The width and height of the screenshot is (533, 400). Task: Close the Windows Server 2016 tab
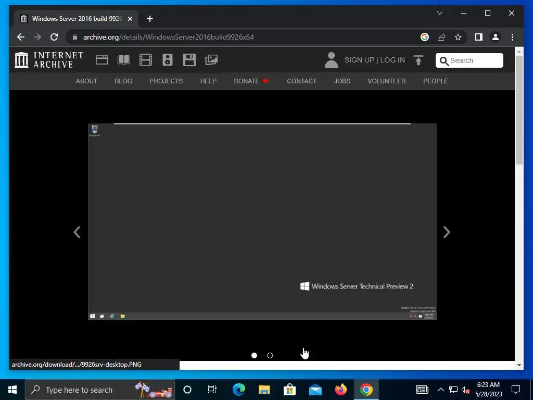tap(130, 19)
